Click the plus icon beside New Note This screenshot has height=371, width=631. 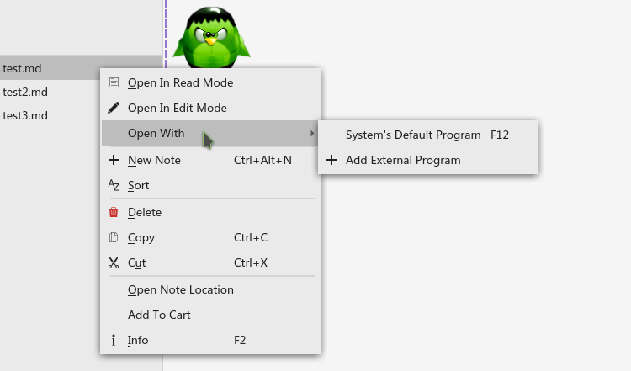tap(114, 160)
